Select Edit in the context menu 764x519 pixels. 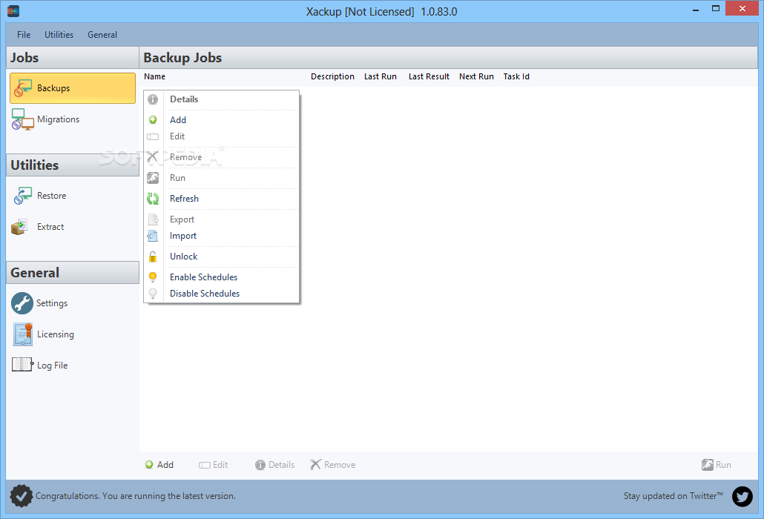pyautogui.click(x=221, y=136)
